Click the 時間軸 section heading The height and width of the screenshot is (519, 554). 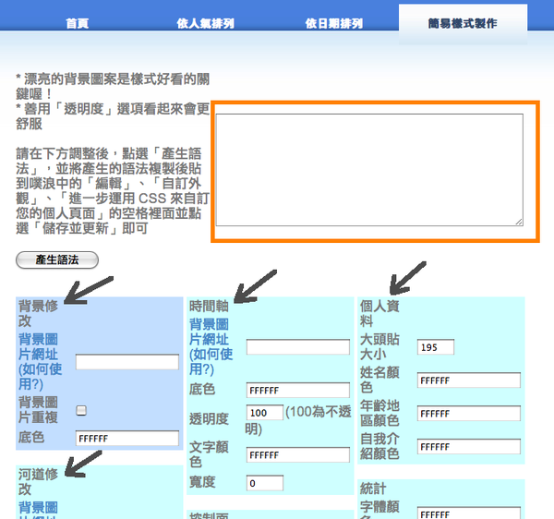coord(209,306)
